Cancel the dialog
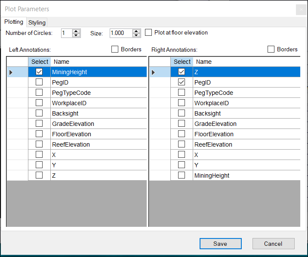This screenshot has height=257, width=308. pos(273,244)
